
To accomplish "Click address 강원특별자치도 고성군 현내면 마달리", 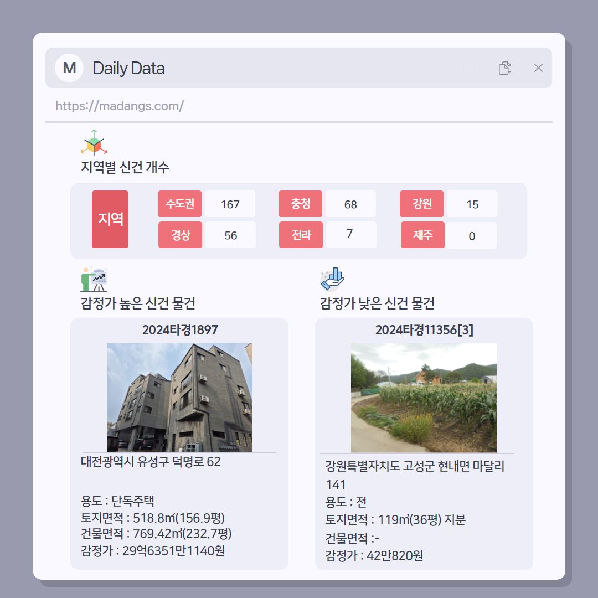I will pos(415,466).
